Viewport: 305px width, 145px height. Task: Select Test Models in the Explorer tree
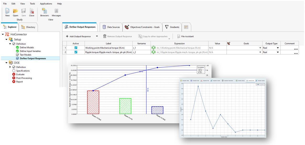(25, 55)
